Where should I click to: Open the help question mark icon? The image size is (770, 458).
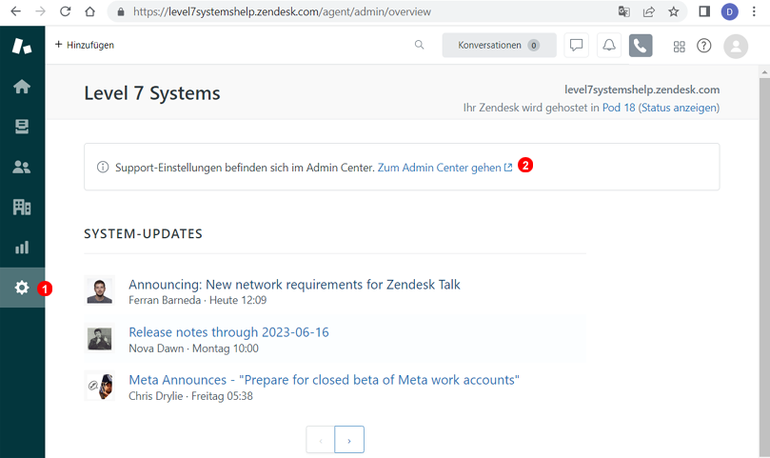point(703,46)
